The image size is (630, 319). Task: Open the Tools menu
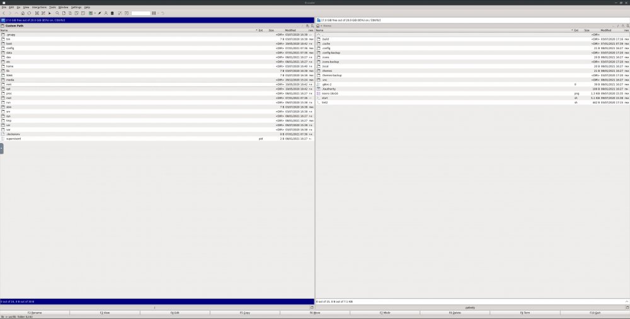pyautogui.click(x=53, y=7)
